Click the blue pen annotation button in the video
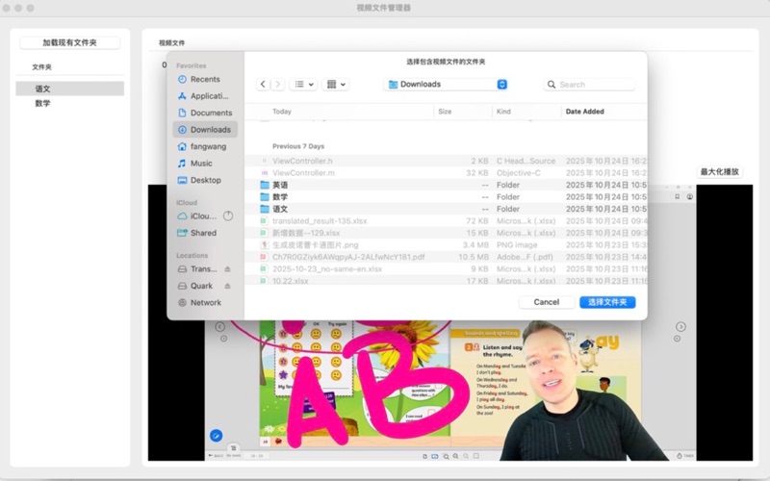 click(217, 436)
